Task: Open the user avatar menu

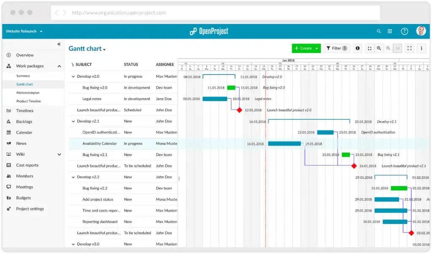Action: coord(421,31)
